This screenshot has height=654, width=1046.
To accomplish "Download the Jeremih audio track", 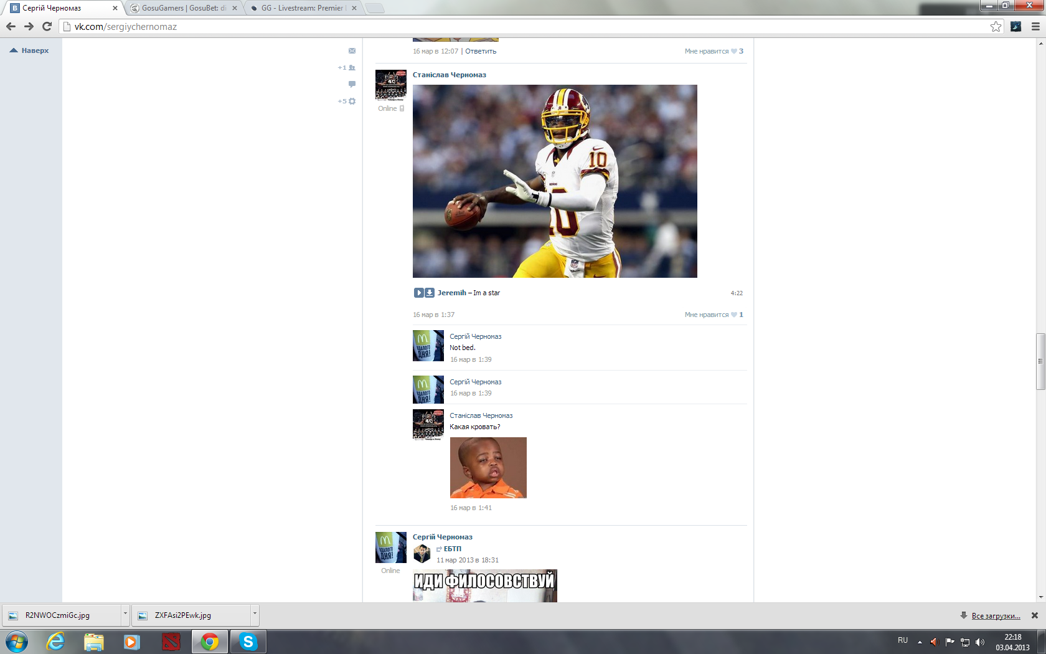I will pyautogui.click(x=430, y=293).
